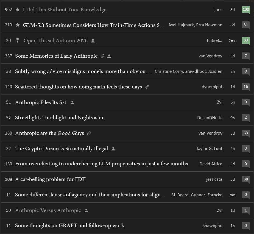Open the 3-comment bubble on The Crypto Dream post
254x234 pixels.
coord(246,149)
